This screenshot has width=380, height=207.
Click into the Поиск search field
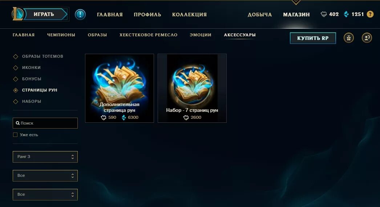[x=45, y=123]
